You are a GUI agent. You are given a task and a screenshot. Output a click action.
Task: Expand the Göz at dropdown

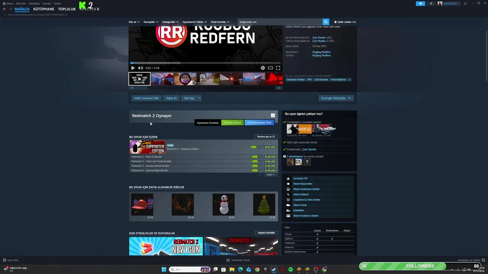(x=134, y=22)
